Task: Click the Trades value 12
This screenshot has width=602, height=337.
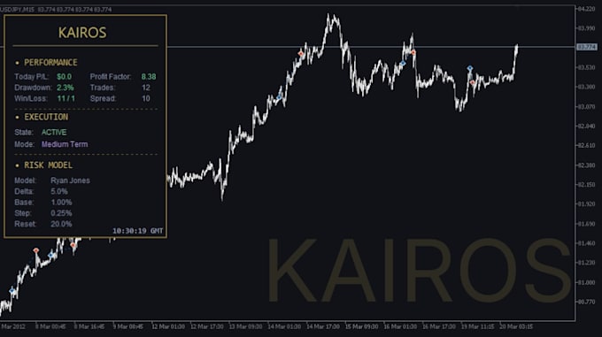Action: [146, 88]
